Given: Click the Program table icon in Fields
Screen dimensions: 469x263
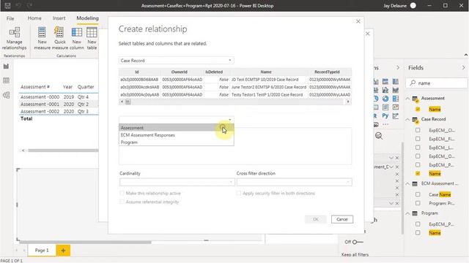Looking at the screenshot, I should pos(415,213).
